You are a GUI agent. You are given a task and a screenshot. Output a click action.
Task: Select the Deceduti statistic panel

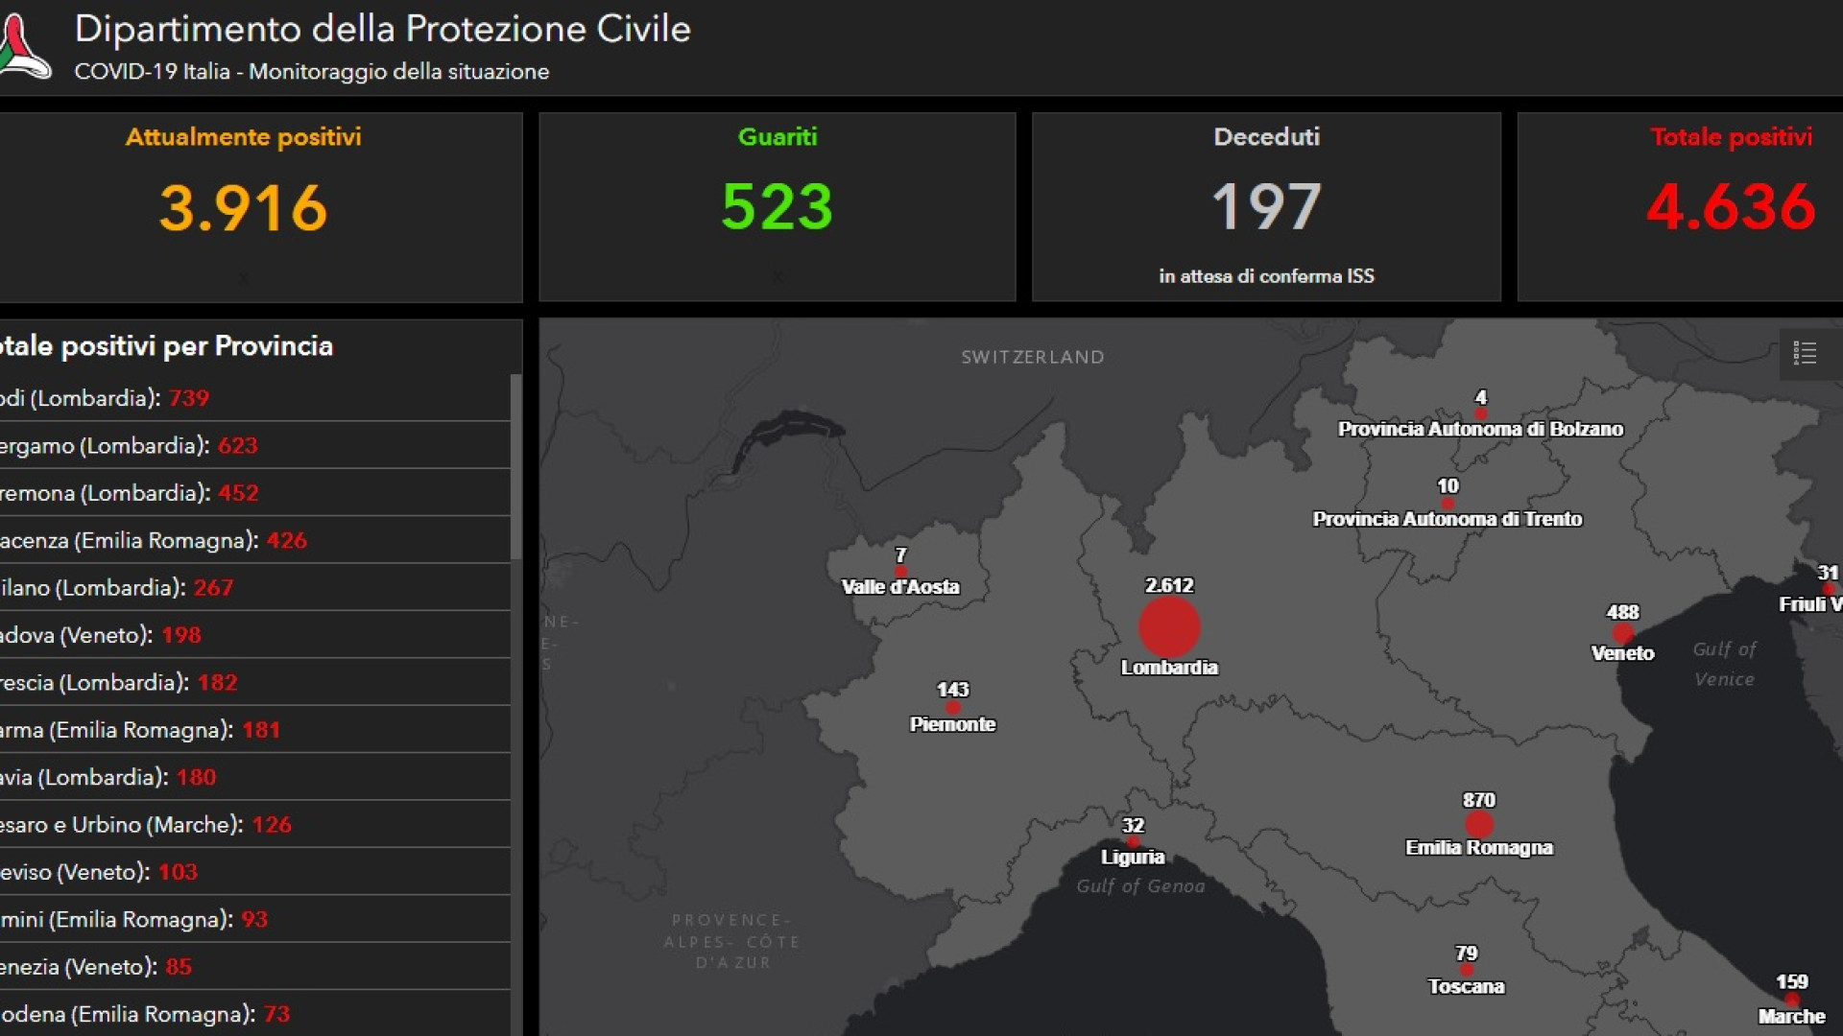click(x=1267, y=206)
